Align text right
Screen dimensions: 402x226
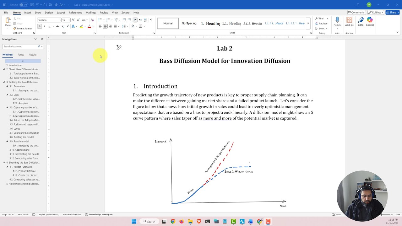(110, 26)
